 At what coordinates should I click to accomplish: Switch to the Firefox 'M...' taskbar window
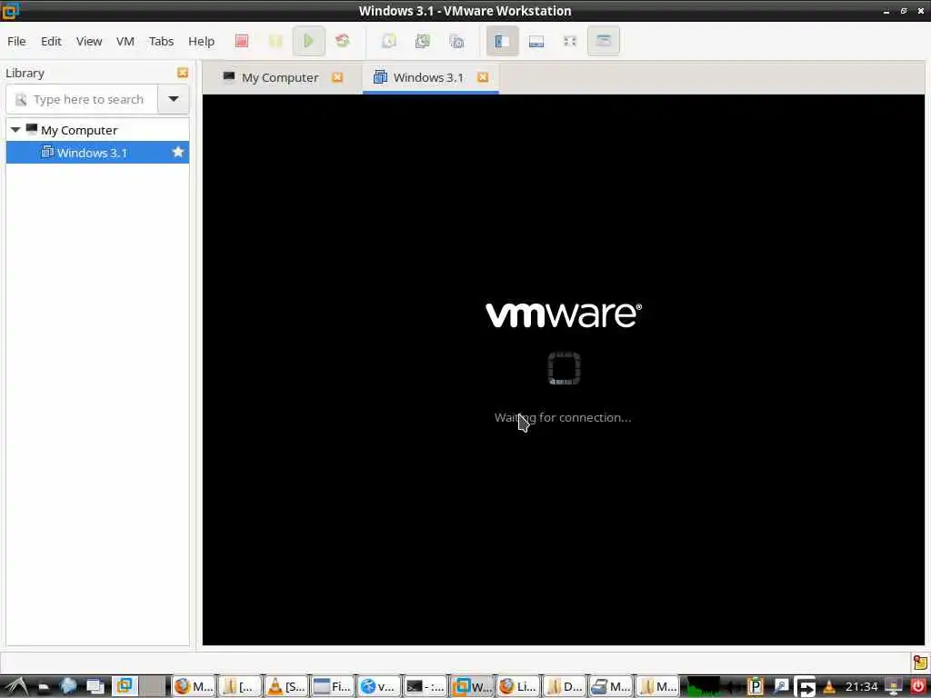pyautogui.click(x=194, y=687)
